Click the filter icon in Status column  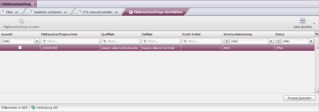click(x=278, y=41)
